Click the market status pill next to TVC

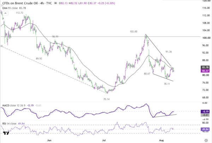pyautogui.click(x=55, y=3)
